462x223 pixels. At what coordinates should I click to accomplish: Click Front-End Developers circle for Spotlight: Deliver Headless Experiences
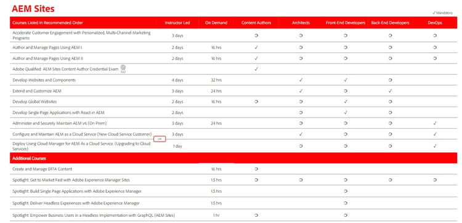tap(346, 203)
